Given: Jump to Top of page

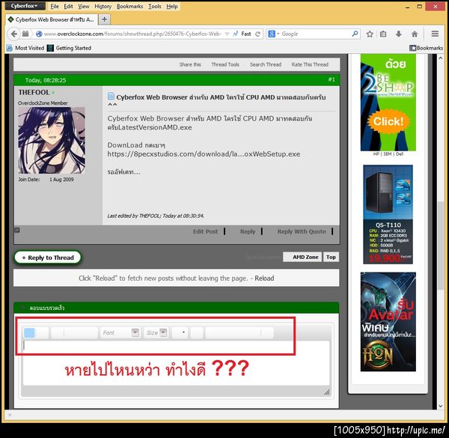Looking at the screenshot, I should click(x=331, y=257).
